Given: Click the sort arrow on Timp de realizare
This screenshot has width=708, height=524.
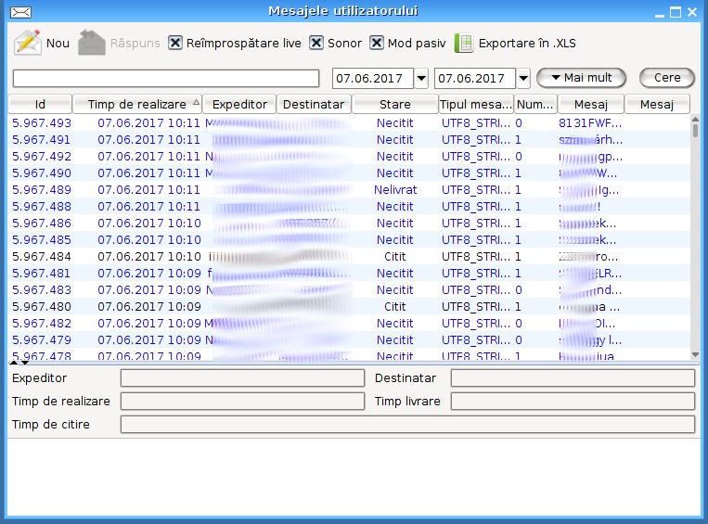Looking at the screenshot, I should coord(195,105).
